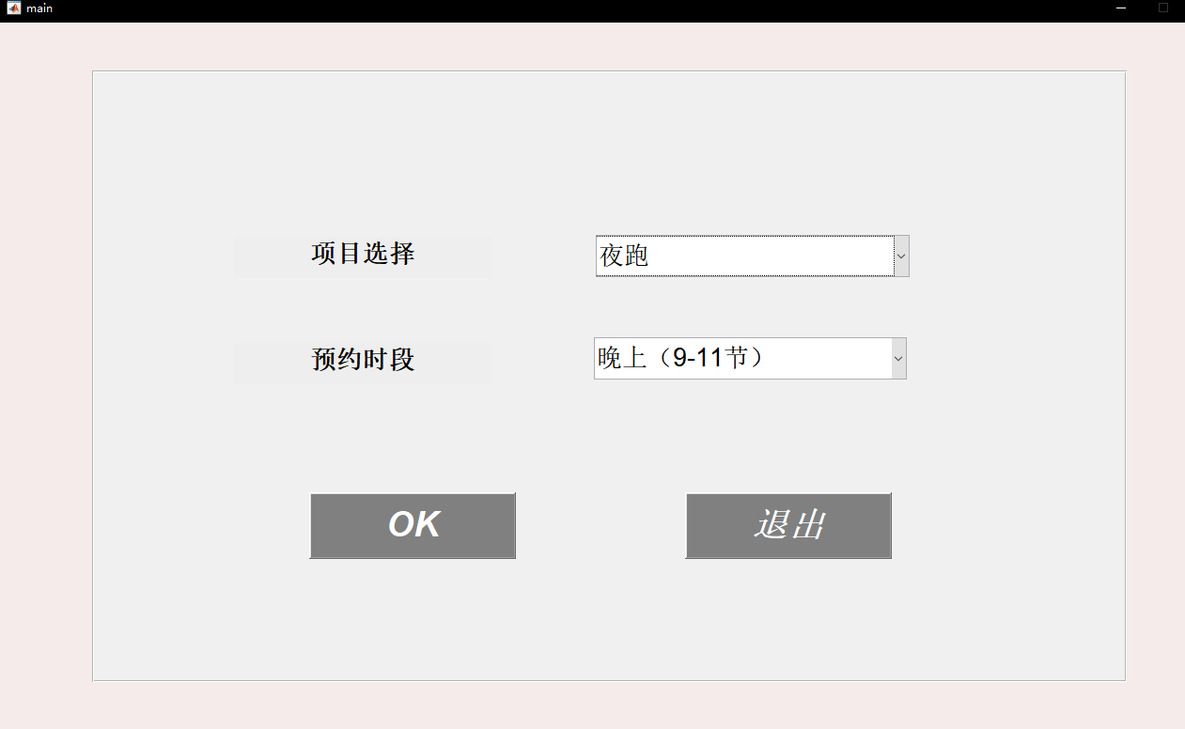This screenshot has height=729, width=1185.
Task: Click empty title bar area beside main
Action: (564, 8)
